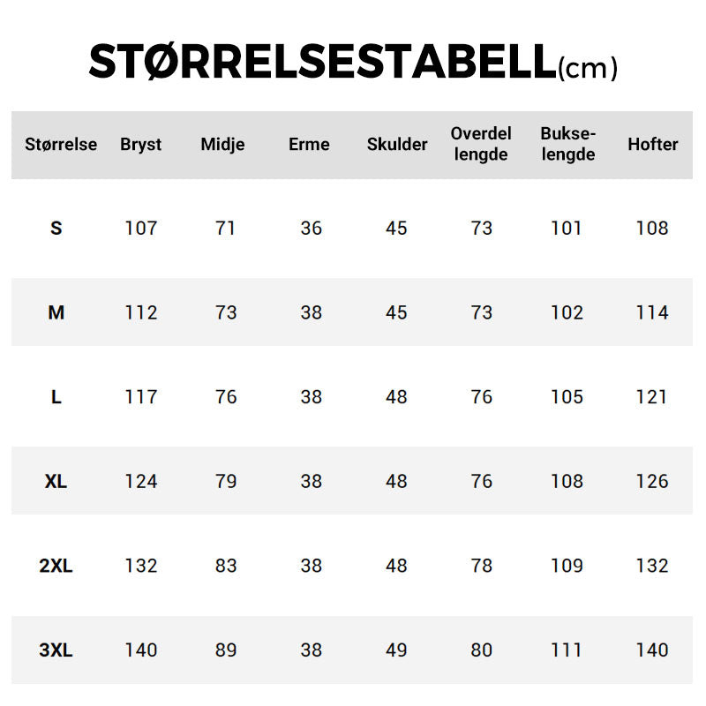Image resolution: width=706 pixels, height=706 pixels.
Task: Select the Skulder column header
Action: coord(397,145)
